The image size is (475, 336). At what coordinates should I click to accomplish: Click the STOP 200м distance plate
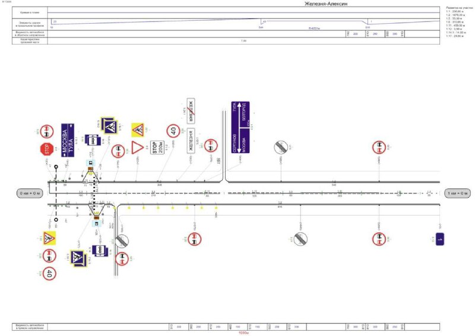click(157, 147)
